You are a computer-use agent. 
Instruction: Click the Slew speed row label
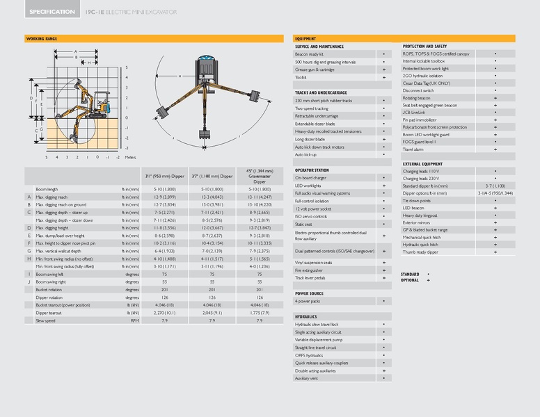click(x=45, y=320)
